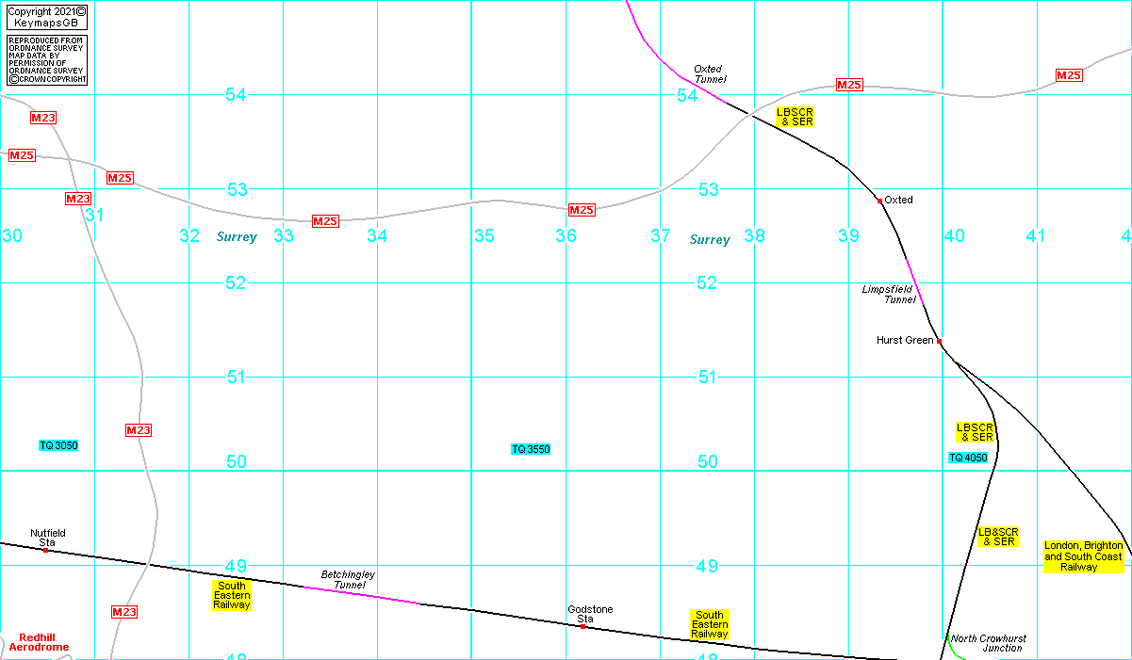The image size is (1132, 660).
Task: Click the Oxted station red marker
Action: pyautogui.click(x=879, y=201)
